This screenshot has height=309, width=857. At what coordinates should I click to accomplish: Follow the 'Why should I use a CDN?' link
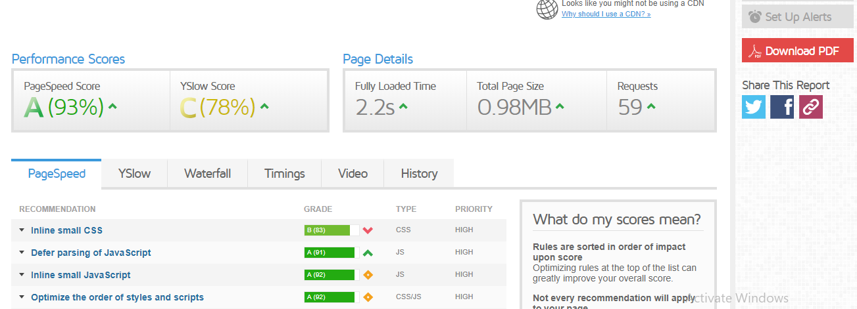606,14
